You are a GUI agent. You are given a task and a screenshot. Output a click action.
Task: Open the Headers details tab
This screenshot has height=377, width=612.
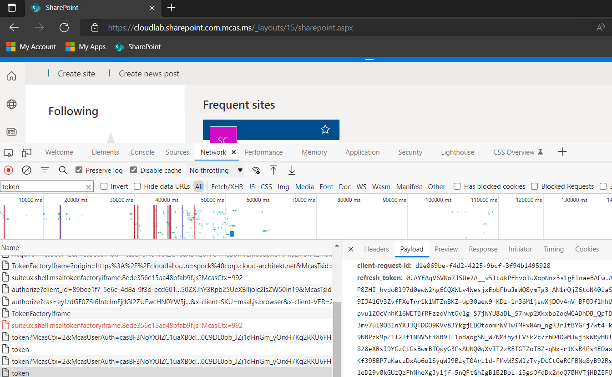tap(376, 249)
